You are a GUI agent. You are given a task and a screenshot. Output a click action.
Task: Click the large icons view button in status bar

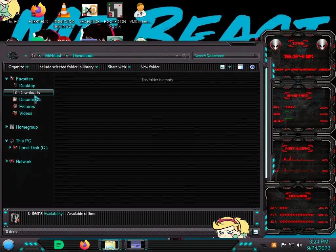pos(255,232)
